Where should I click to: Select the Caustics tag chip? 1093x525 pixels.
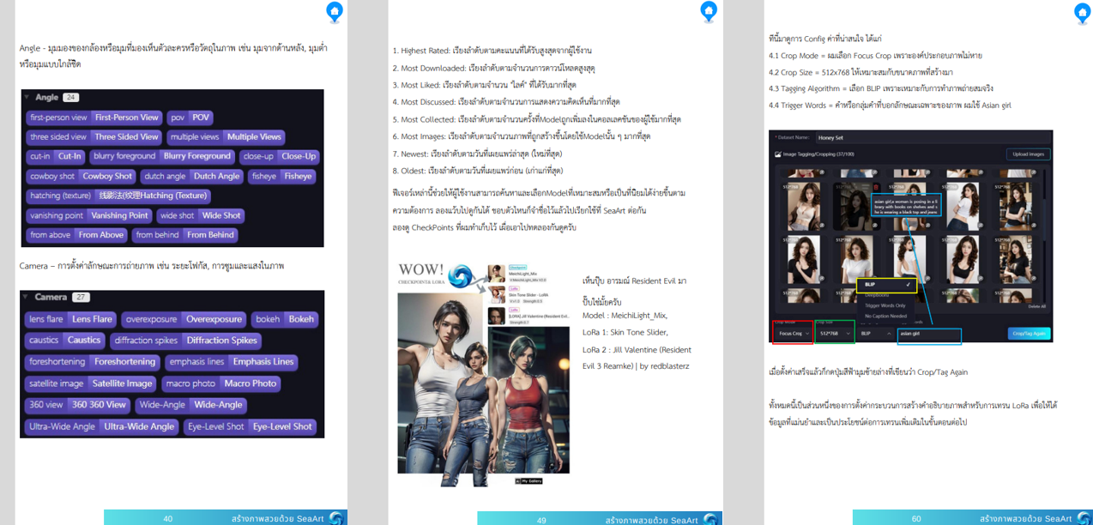pos(65,341)
